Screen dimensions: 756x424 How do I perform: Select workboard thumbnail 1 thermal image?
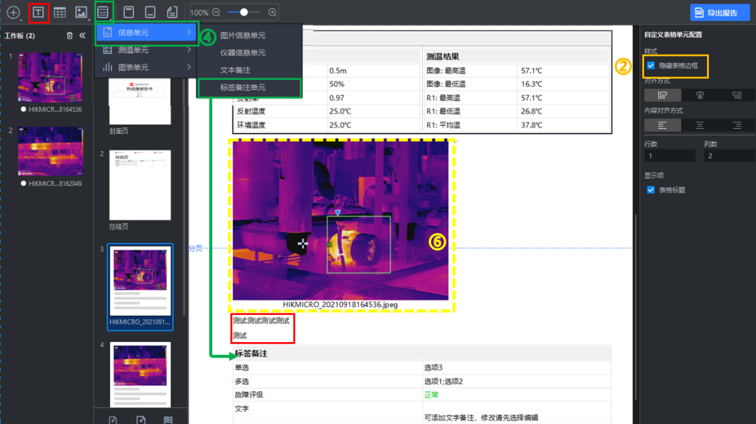click(50, 77)
